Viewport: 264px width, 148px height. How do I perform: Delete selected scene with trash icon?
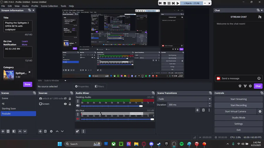click(x=8, y=131)
